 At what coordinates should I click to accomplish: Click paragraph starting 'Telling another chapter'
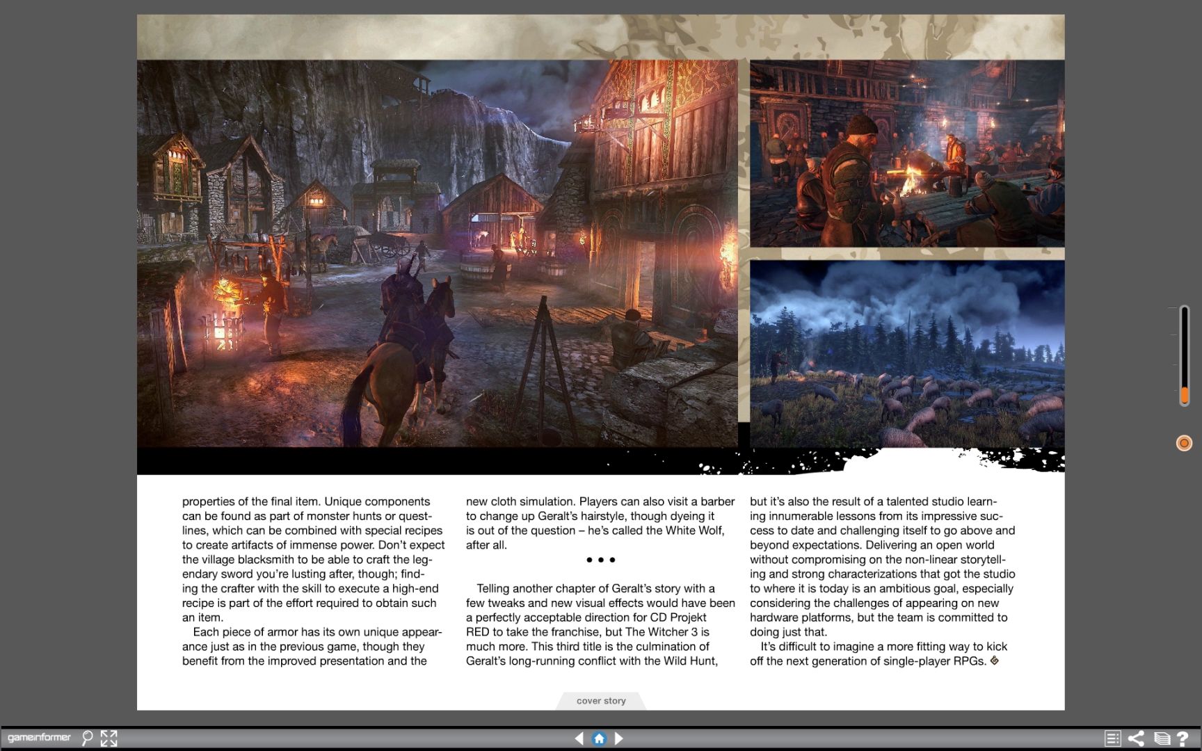click(600, 624)
